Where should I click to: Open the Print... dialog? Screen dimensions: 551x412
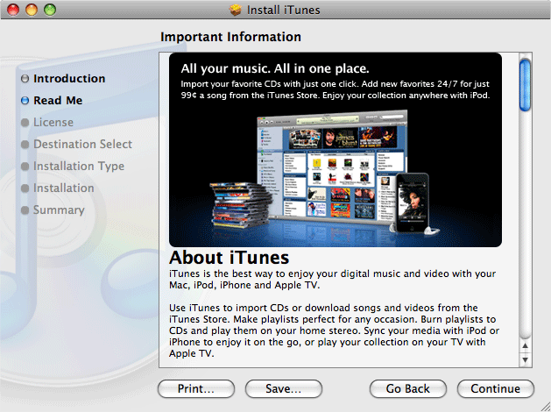pos(196,388)
